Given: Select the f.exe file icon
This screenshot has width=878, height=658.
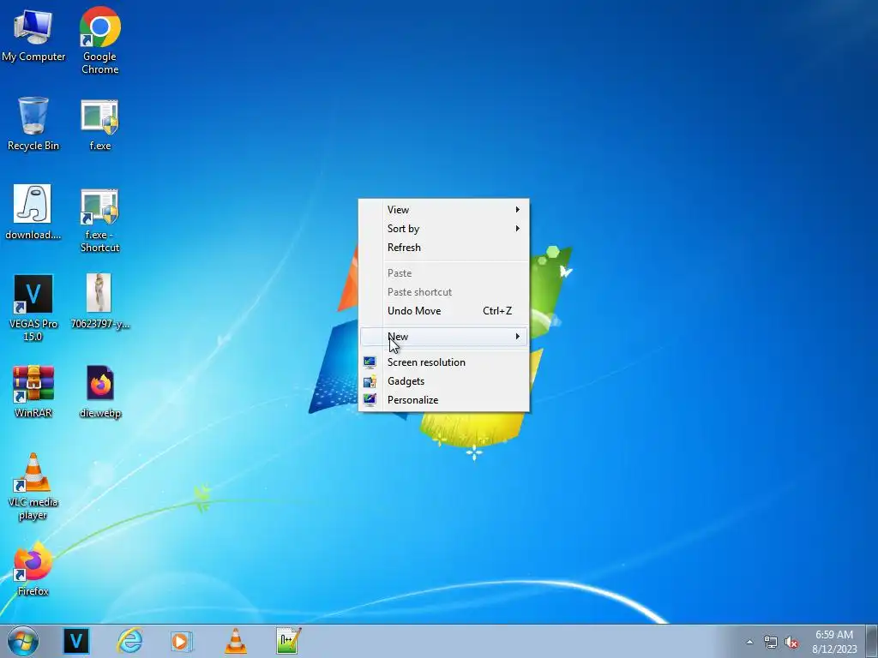Looking at the screenshot, I should (99, 125).
